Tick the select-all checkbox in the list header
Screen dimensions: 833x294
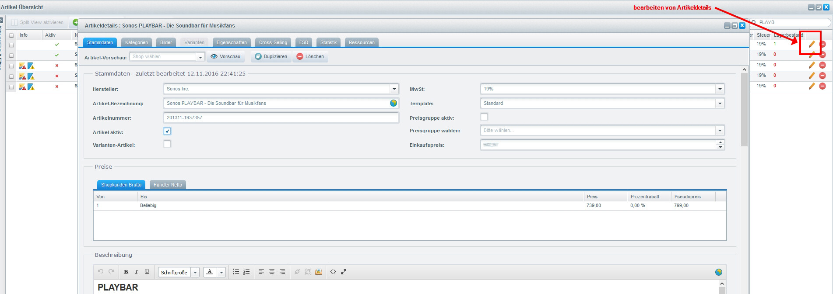point(11,35)
